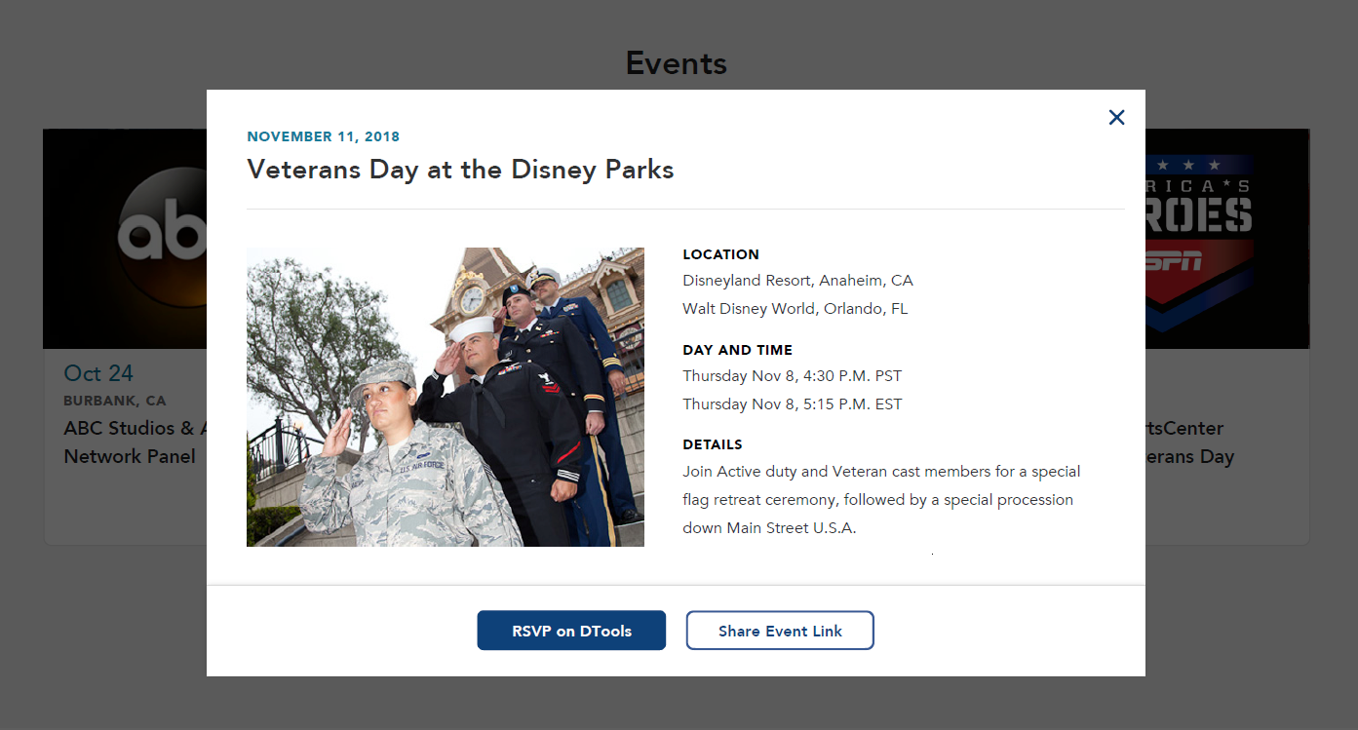
Task: Click the Burbank, CA location label
Action: [x=115, y=401]
